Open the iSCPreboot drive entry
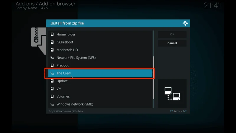236x133 pixels. [x=100, y=42]
